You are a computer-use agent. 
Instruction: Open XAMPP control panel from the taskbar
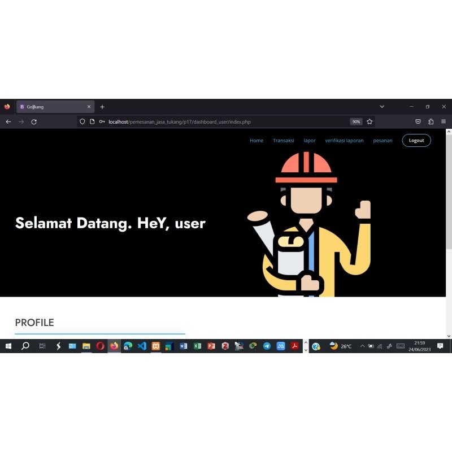pyautogui.click(x=155, y=346)
